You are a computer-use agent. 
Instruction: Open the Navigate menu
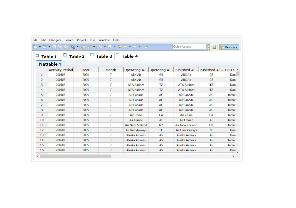pyautogui.click(x=55, y=40)
